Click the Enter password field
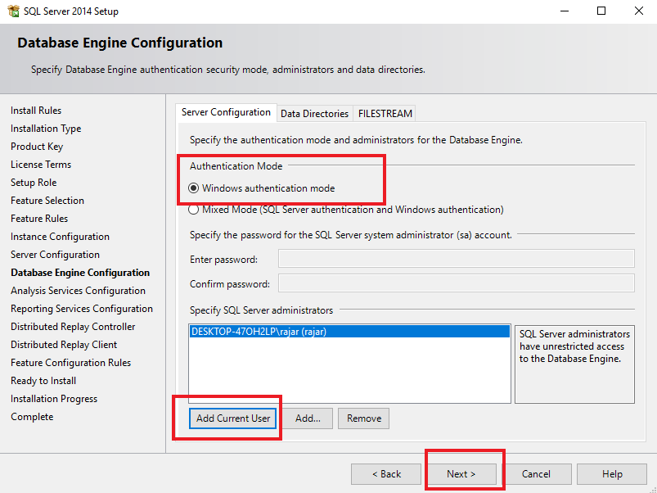This screenshot has width=657, height=493. pyautogui.click(x=457, y=259)
